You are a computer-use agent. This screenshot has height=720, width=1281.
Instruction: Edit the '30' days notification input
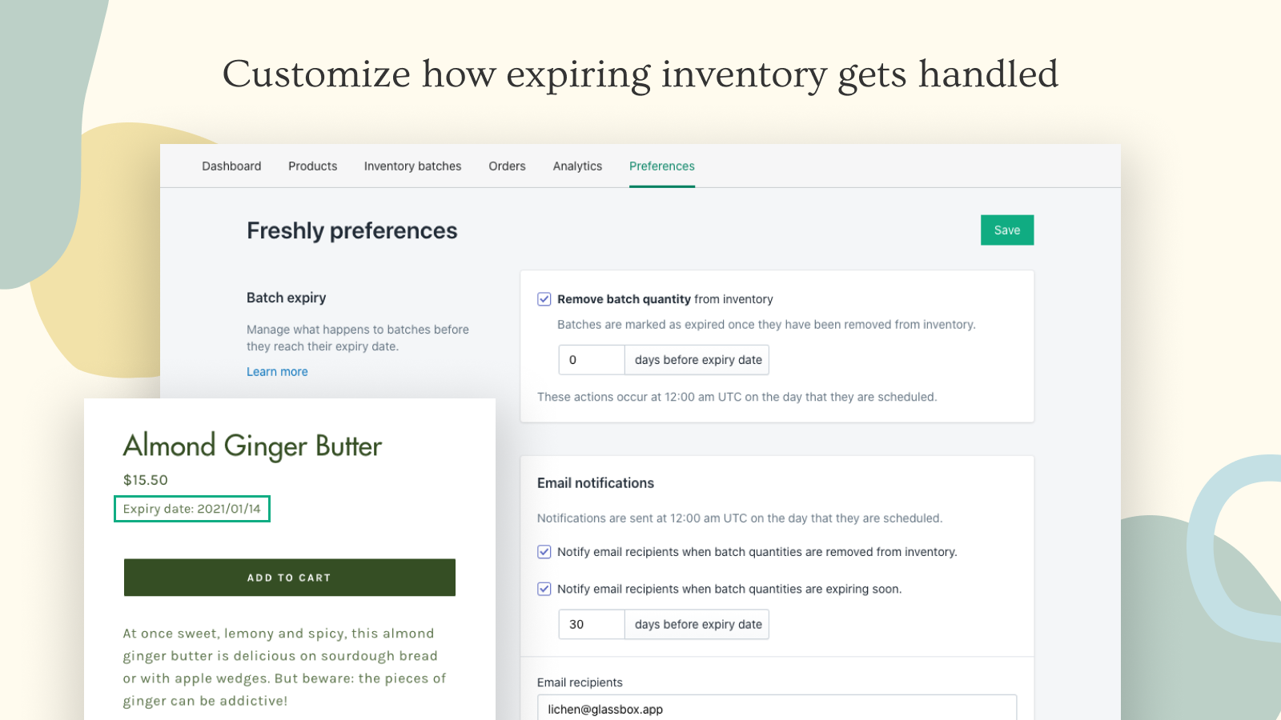tap(591, 624)
